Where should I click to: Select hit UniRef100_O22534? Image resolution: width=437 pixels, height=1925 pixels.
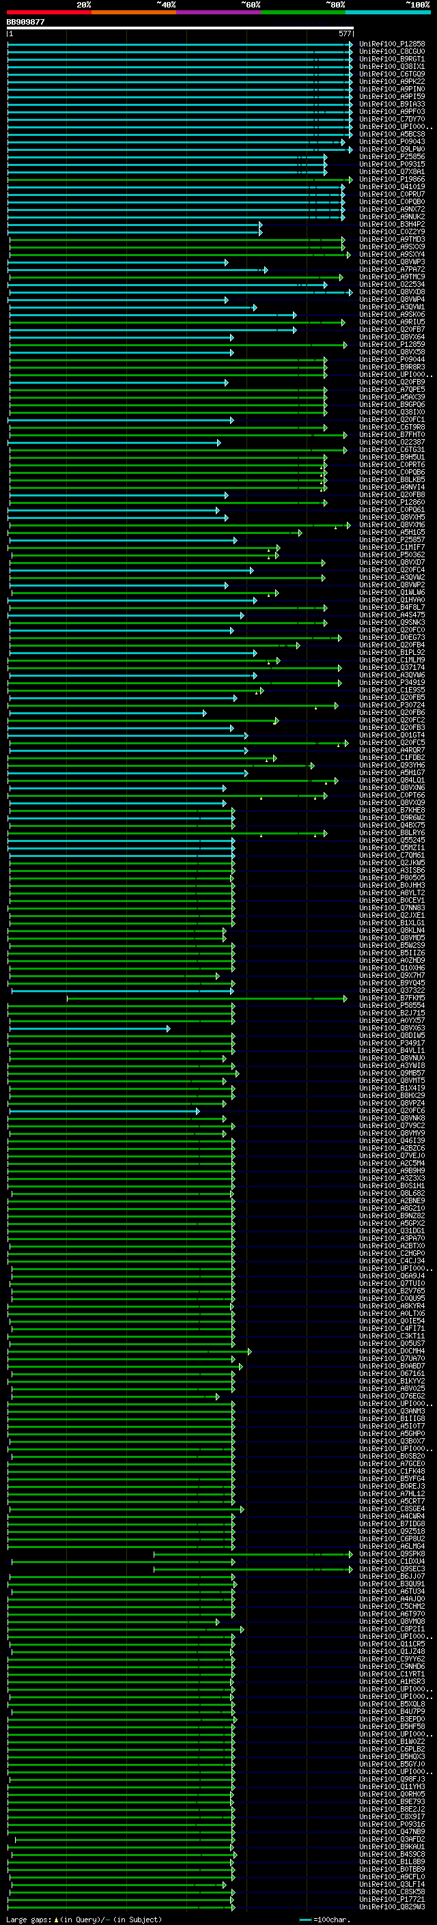pos(392,285)
